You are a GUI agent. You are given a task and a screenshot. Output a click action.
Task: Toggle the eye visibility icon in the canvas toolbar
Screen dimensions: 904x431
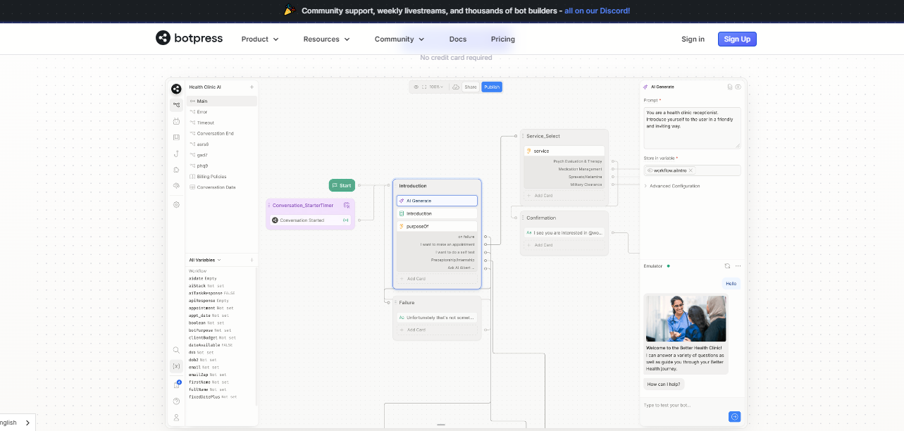pos(415,87)
